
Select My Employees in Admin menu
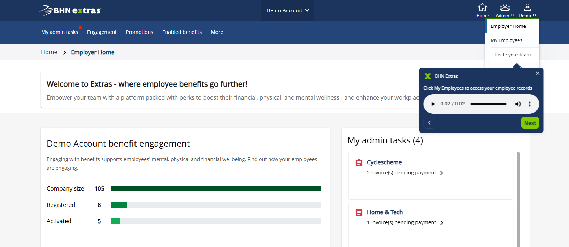tap(513, 40)
